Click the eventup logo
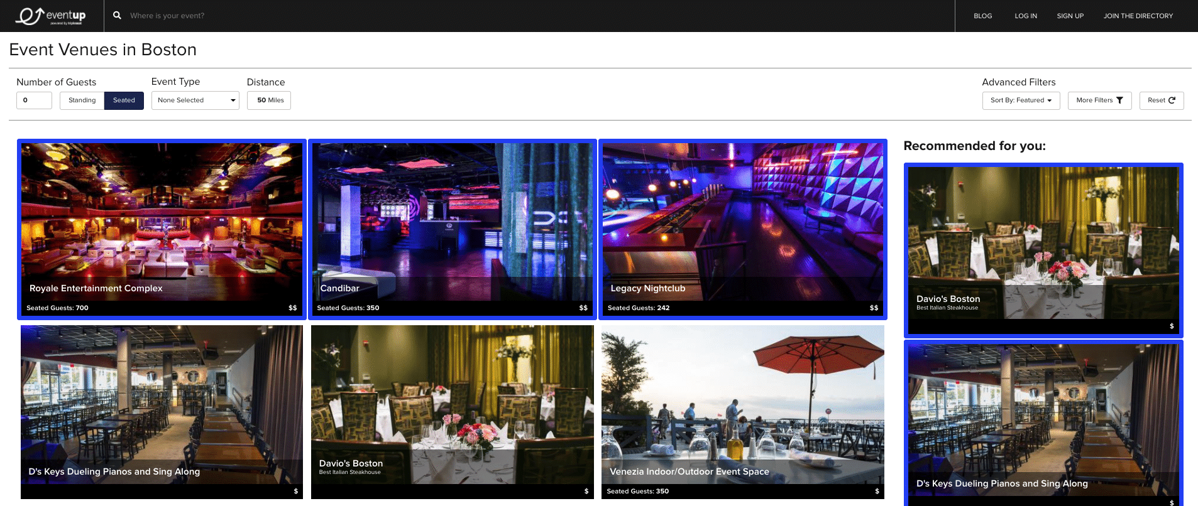 pos(52,16)
